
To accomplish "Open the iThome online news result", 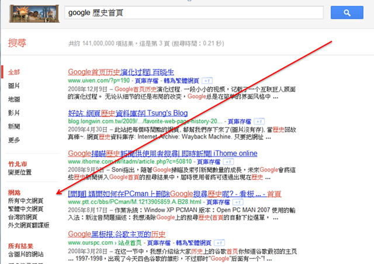I will pos(162,153).
